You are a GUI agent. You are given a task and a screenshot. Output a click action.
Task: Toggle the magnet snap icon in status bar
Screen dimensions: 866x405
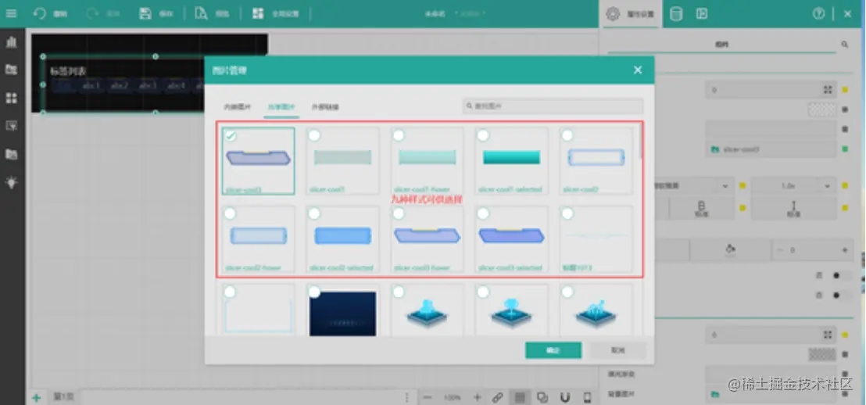coord(565,396)
